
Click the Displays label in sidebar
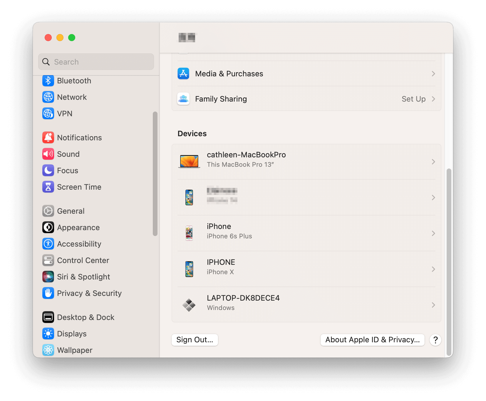point(72,334)
